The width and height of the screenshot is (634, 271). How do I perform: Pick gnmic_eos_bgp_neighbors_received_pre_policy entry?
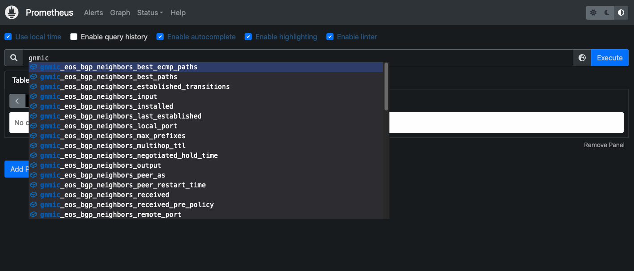click(x=206, y=205)
